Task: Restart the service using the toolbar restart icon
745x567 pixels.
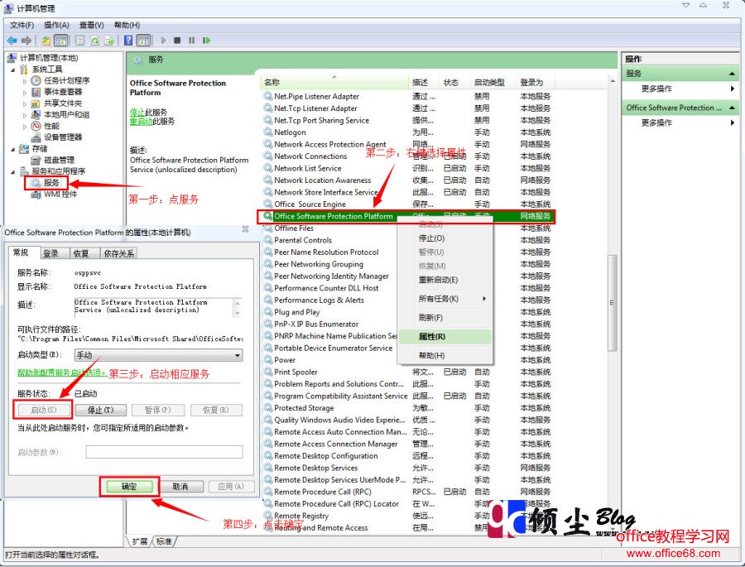Action: [205, 40]
